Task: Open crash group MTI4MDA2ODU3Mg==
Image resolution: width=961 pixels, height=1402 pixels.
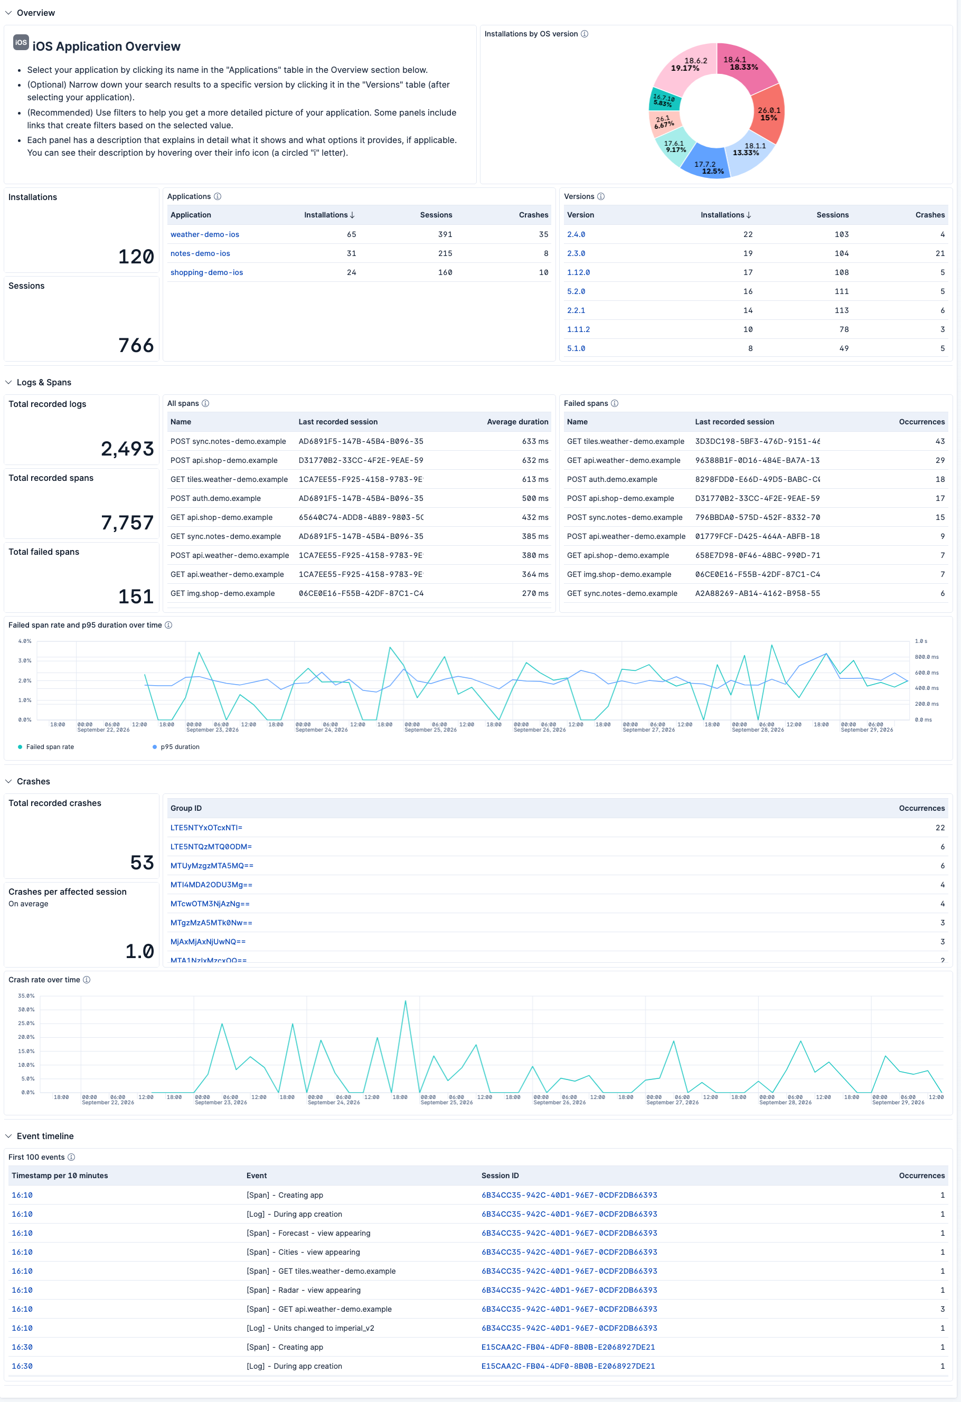Action: pos(211,885)
